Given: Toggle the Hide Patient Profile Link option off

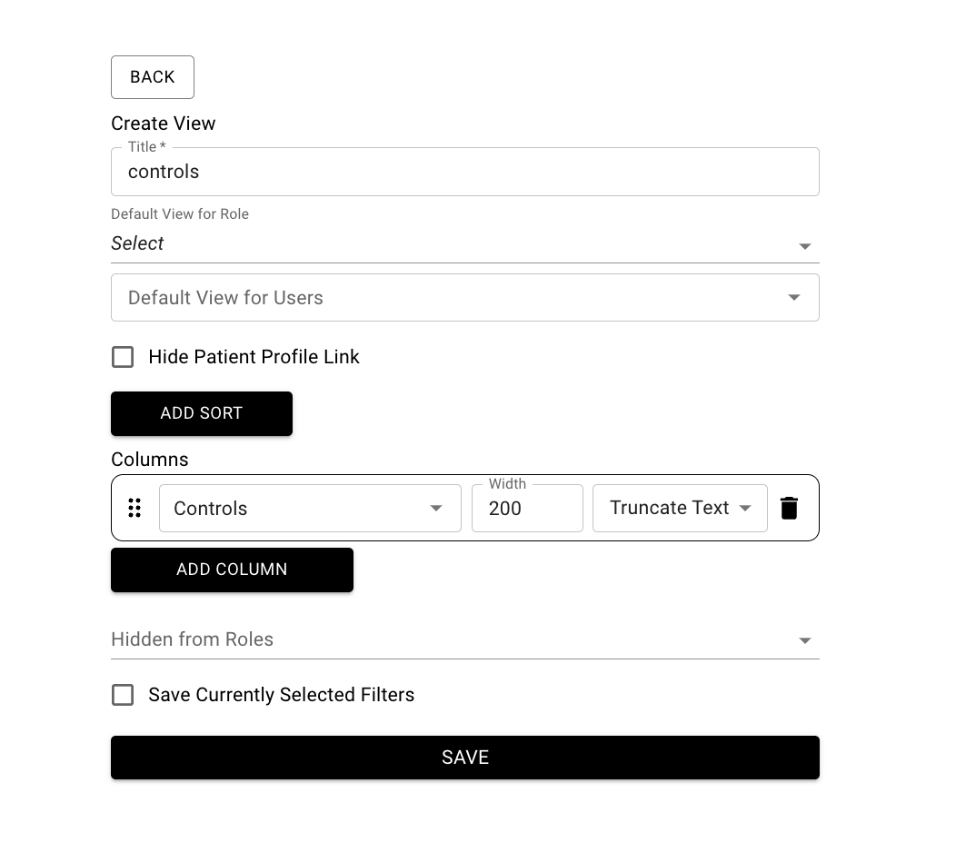Looking at the screenshot, I should tap(123, 357).
